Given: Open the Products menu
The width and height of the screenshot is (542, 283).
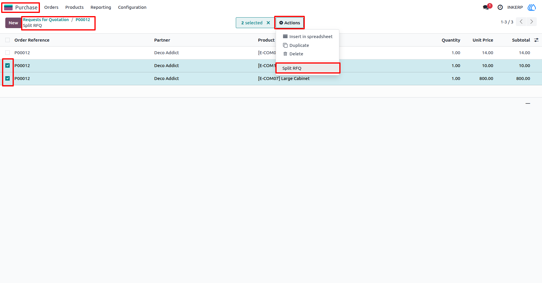Looking at the screenshot, I should click(x=74, y=7).
